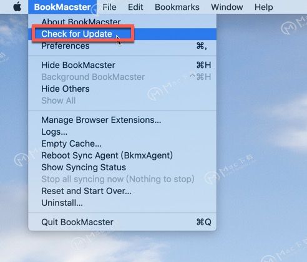This screenshot has width=307, height=262.
Task: Open the Apple menu icon
Action: (x=17, y=7)
